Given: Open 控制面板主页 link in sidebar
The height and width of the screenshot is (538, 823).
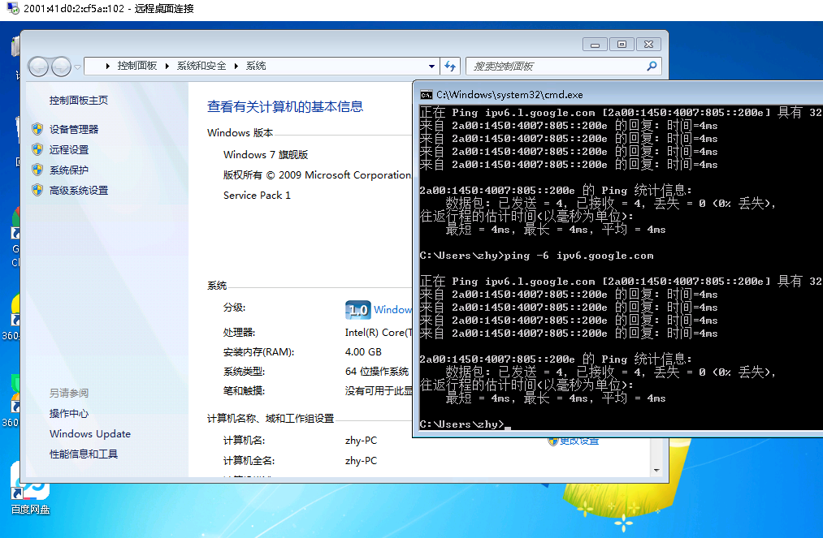Looking at the screenshot, I should pyautogui.click(x=79, y=100).
